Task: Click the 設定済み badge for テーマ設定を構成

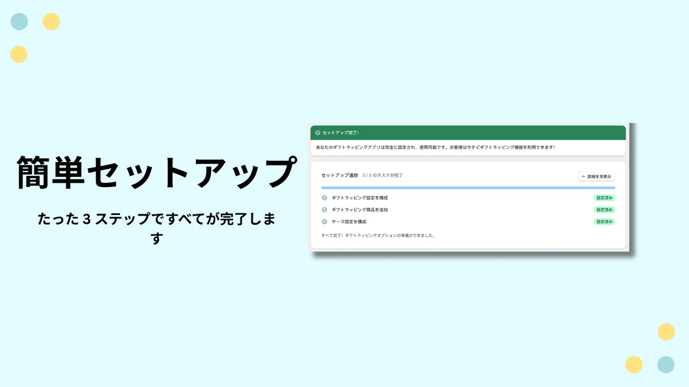Action: (x=604, y=221)
